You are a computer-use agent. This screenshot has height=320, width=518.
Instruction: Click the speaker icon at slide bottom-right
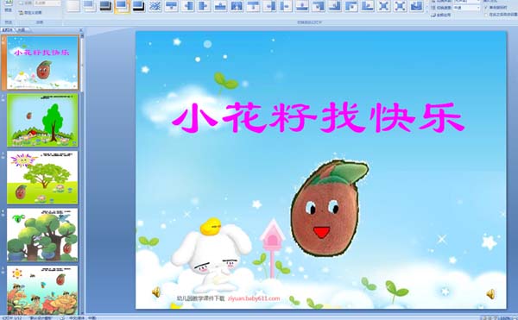(x=491, y=293)
